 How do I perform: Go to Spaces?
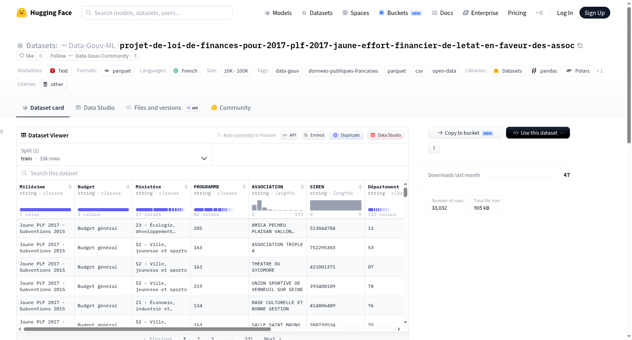[355, 13]
